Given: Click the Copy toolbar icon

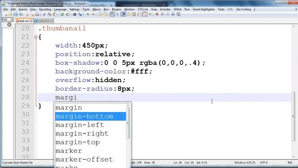Looking at the screenshot, I should tap(49, 14).
